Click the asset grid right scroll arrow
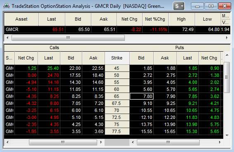The height and width of the screenshot is (152, 234). click(227, 38)
